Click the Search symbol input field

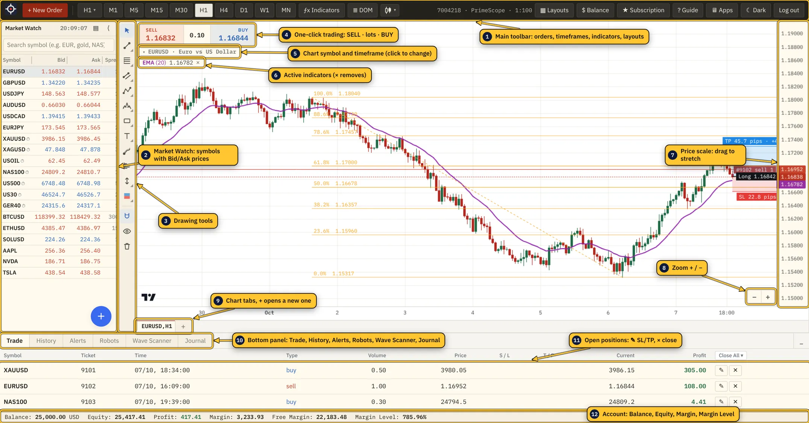coord(58,45)
